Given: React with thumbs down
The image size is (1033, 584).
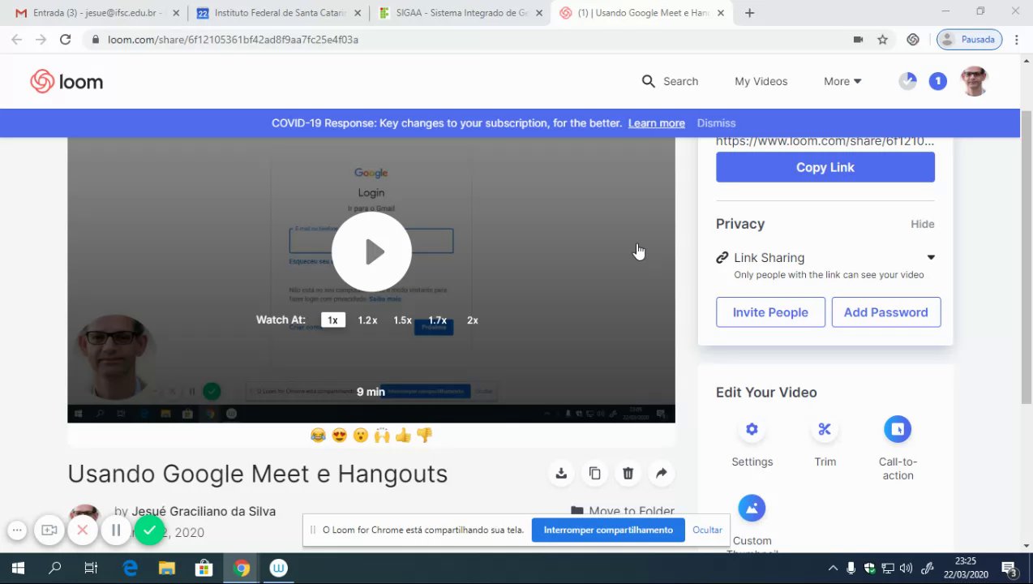Looking at the screenshot, I should click(424, 436).
